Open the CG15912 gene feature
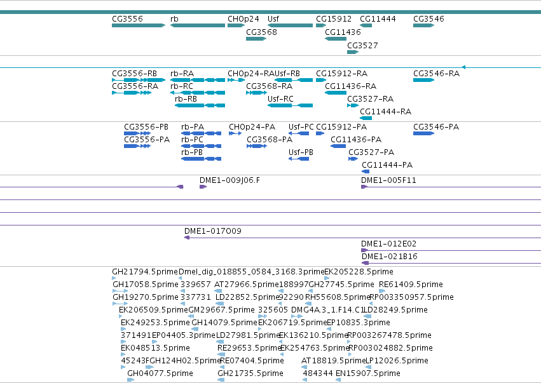The width and height of the screenshot is (541, 383). click(x=321, y=25)
